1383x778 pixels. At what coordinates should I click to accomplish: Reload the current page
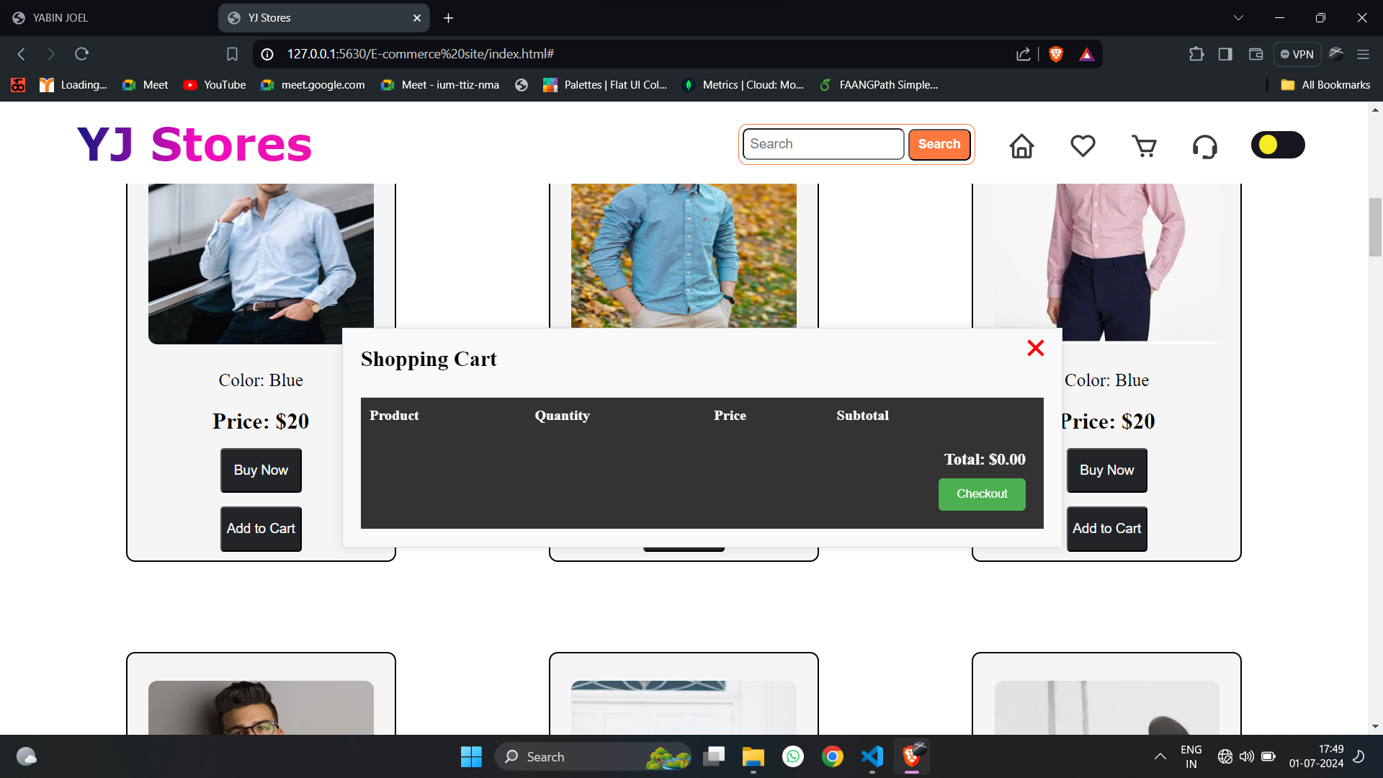tap(81, 53)
